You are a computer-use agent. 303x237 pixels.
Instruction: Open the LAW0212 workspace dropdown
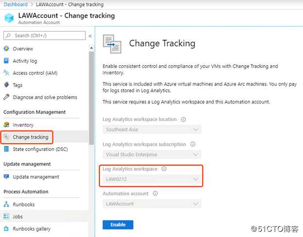pyautogui.click(x=152, y=179)
